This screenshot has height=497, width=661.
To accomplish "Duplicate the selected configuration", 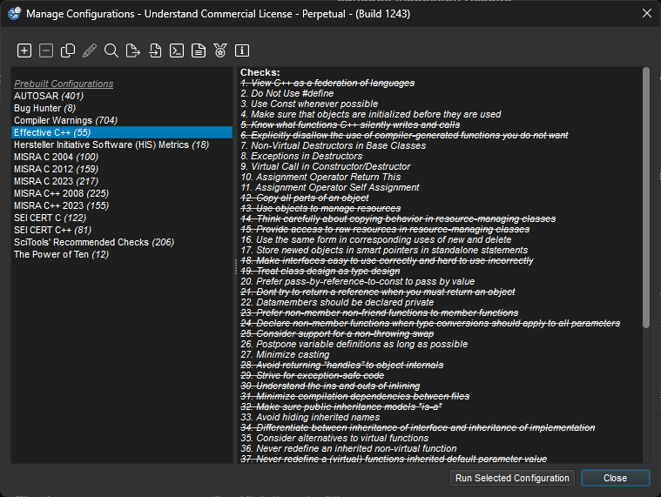I will (x=68, y=50).
